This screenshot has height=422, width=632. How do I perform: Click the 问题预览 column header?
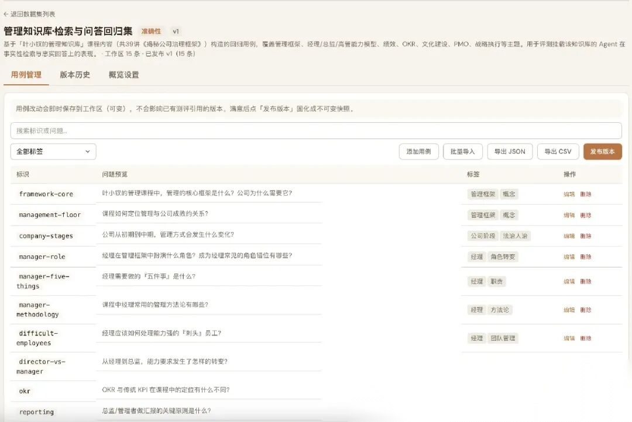(115, 174)
